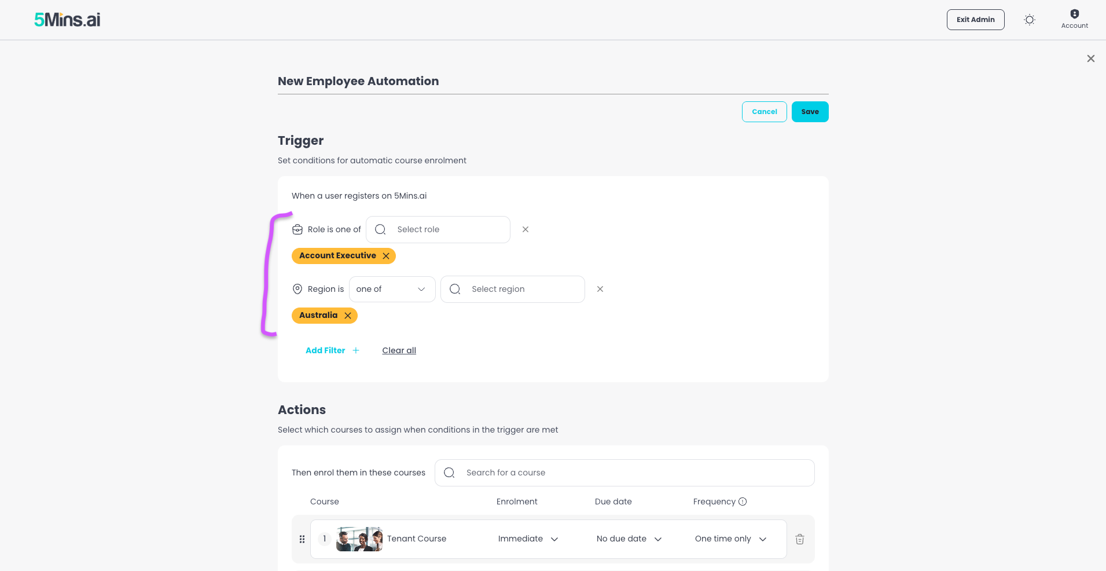Delete the Region filter row
This screenshot has width=1106, height=571.
tap(600, 289)
